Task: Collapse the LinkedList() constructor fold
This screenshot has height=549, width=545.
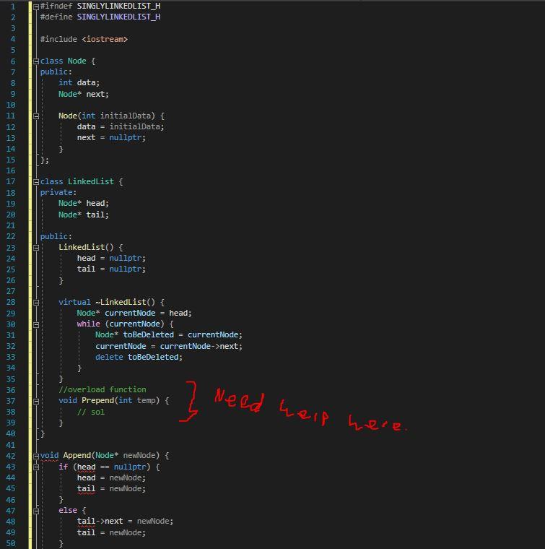Action: pos(36,248)
